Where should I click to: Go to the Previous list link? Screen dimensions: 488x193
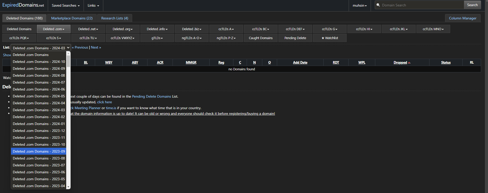80,48
